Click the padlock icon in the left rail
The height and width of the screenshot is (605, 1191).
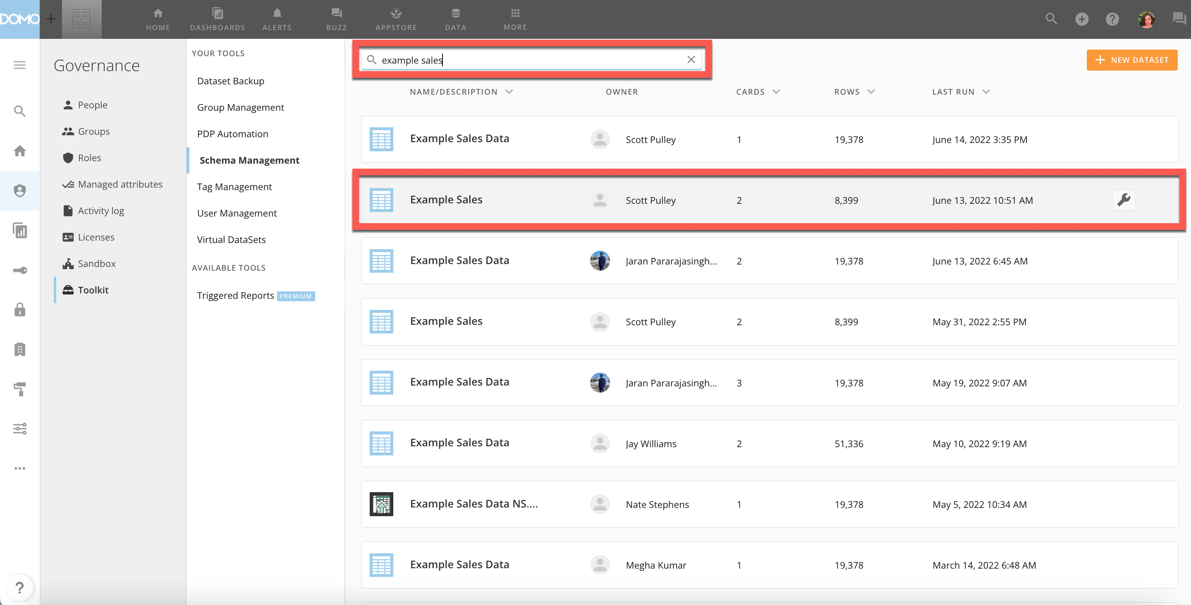(x=20, y=309)
